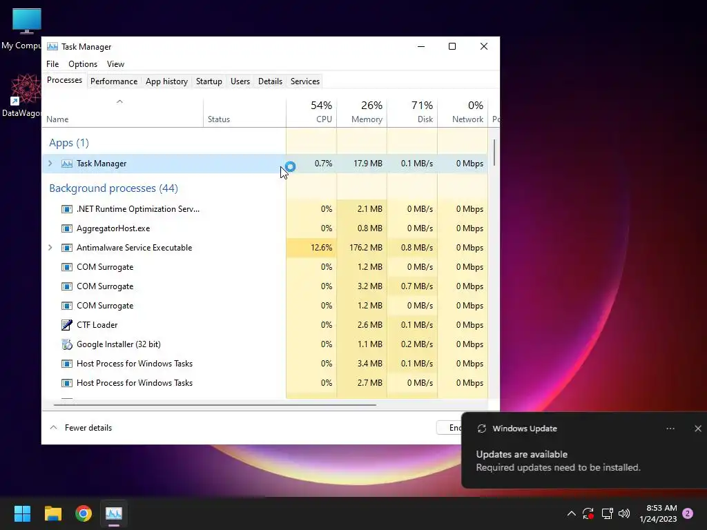The width and height of the screenshot is (707, 530).
Task: Click the Windows Update tray icon
Action: tap(588, 513)
